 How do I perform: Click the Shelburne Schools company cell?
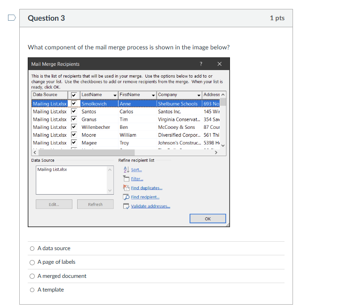click(179, 104)
